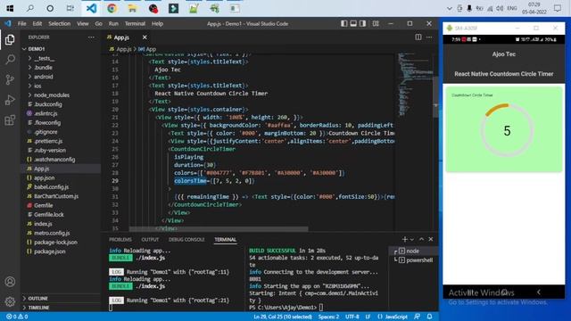Maximize the terminal panel with caret
Screen dimensions: 571x321
421,239
